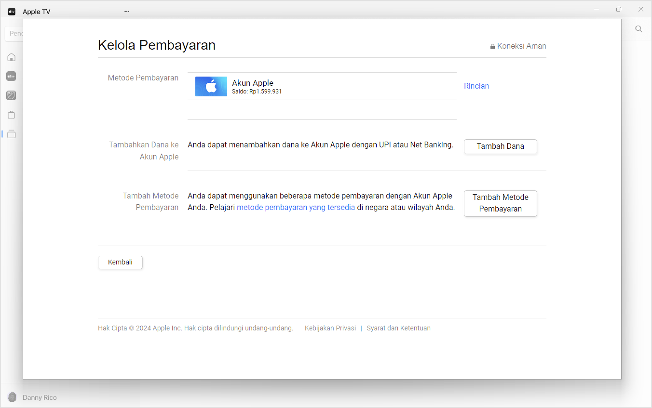Screen dimensions: 652x408
Task: Open the MLS Season Pass sidebar icon
Action: (x=11, y=95)
